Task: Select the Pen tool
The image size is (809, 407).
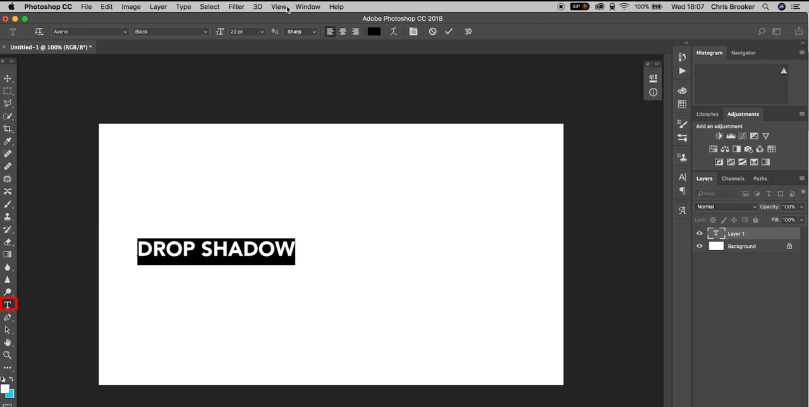Action: [x=8, y=317]
